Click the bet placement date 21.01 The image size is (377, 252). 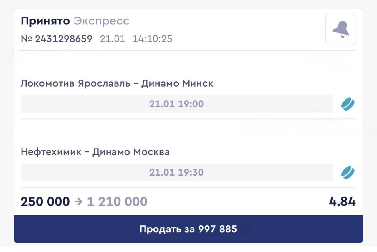tap(113, 39)
